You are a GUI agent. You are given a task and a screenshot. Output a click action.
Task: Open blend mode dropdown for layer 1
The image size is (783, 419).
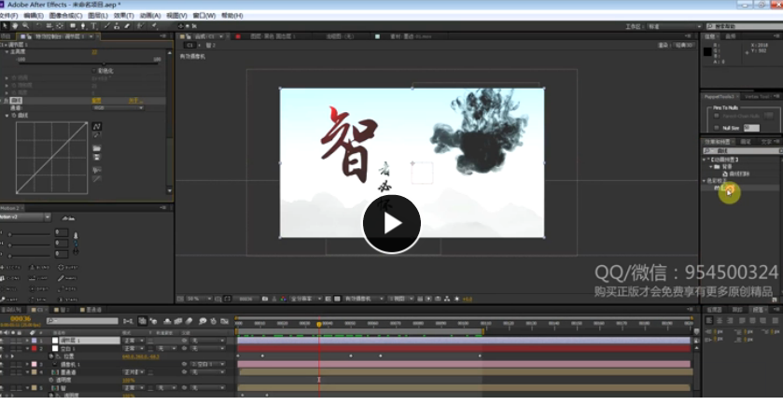pyautogui.click(x=133, y=341)
